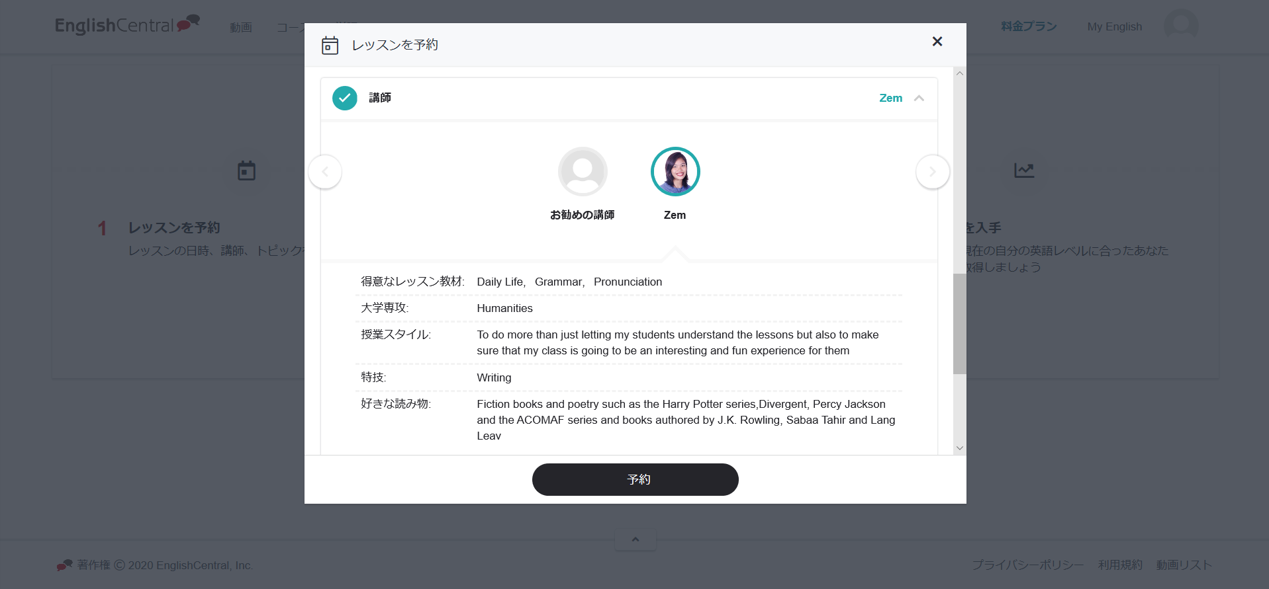The width and height of the screenshot is (1269, 589).
Task: Click the Zem label in section header
Action: [x=890, y=98]
